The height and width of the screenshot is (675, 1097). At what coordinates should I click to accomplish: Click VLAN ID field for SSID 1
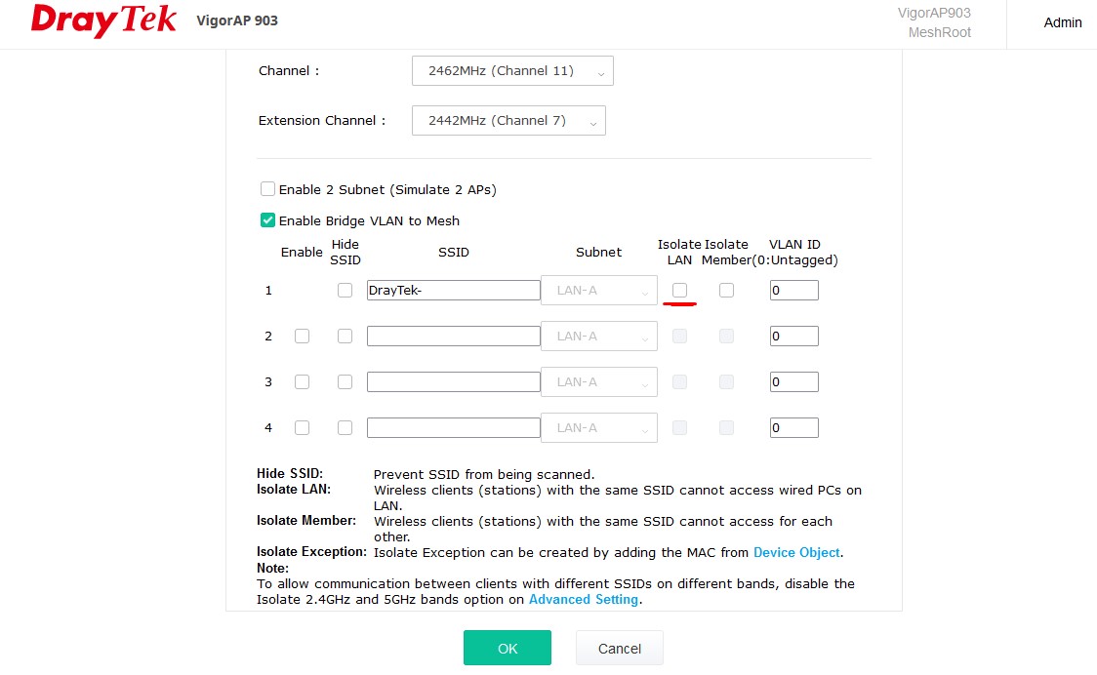click(x=793, y=291)
